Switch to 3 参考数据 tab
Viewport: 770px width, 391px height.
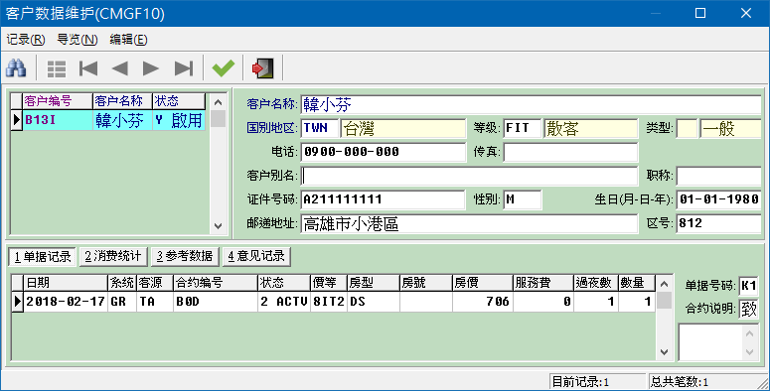pyautogui.click(x=185, y=256)
